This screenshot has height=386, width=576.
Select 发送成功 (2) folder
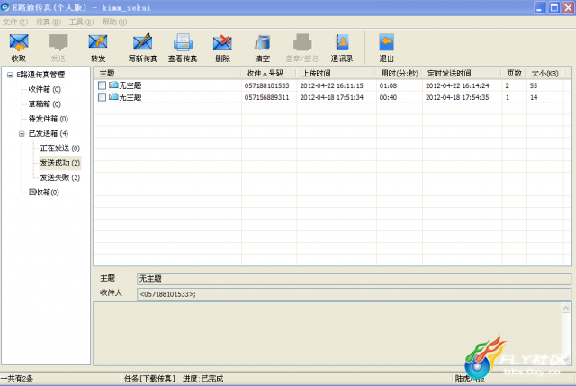tap(60, 163)
